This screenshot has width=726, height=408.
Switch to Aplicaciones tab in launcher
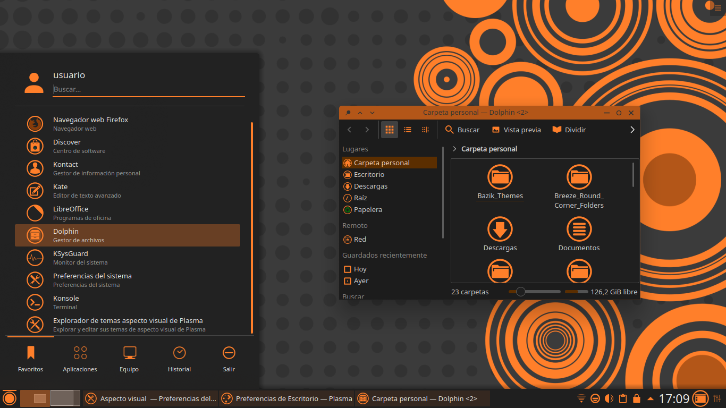click(80, 359)
